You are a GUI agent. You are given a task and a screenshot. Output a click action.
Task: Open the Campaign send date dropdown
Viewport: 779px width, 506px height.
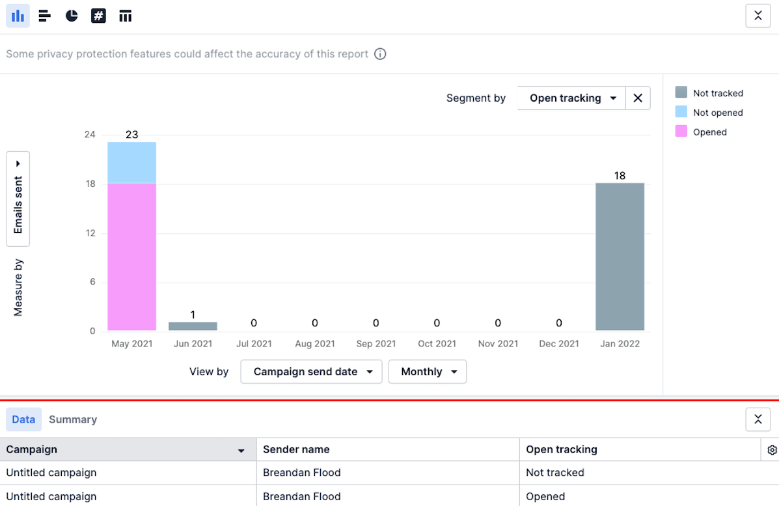(x=311, y=372)
